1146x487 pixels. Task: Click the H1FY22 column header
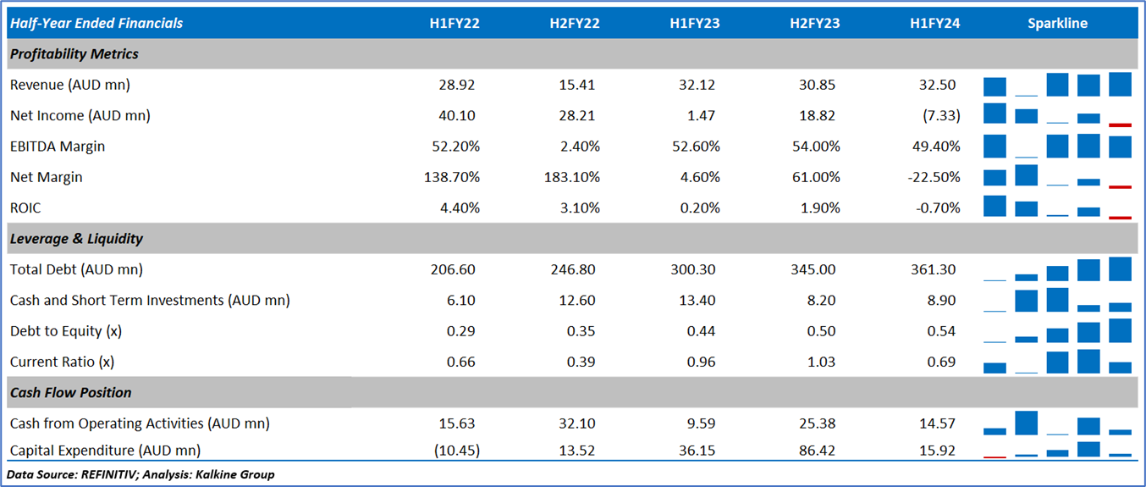point(455,24)
